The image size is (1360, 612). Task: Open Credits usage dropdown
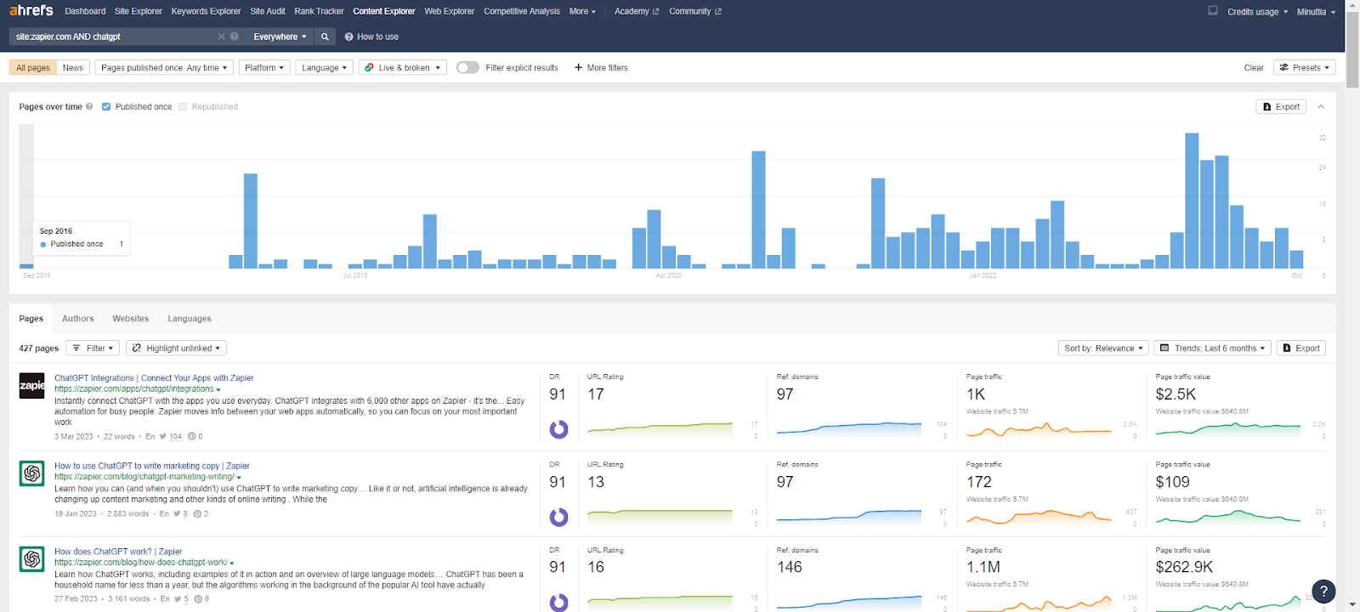tap(1257, 12)
